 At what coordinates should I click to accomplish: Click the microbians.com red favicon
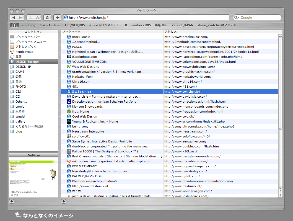[x=69, y=161]
